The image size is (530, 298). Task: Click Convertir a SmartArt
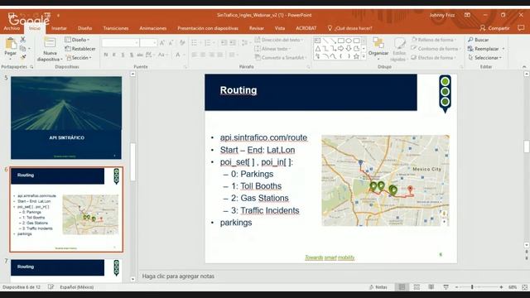coord(281,58)
